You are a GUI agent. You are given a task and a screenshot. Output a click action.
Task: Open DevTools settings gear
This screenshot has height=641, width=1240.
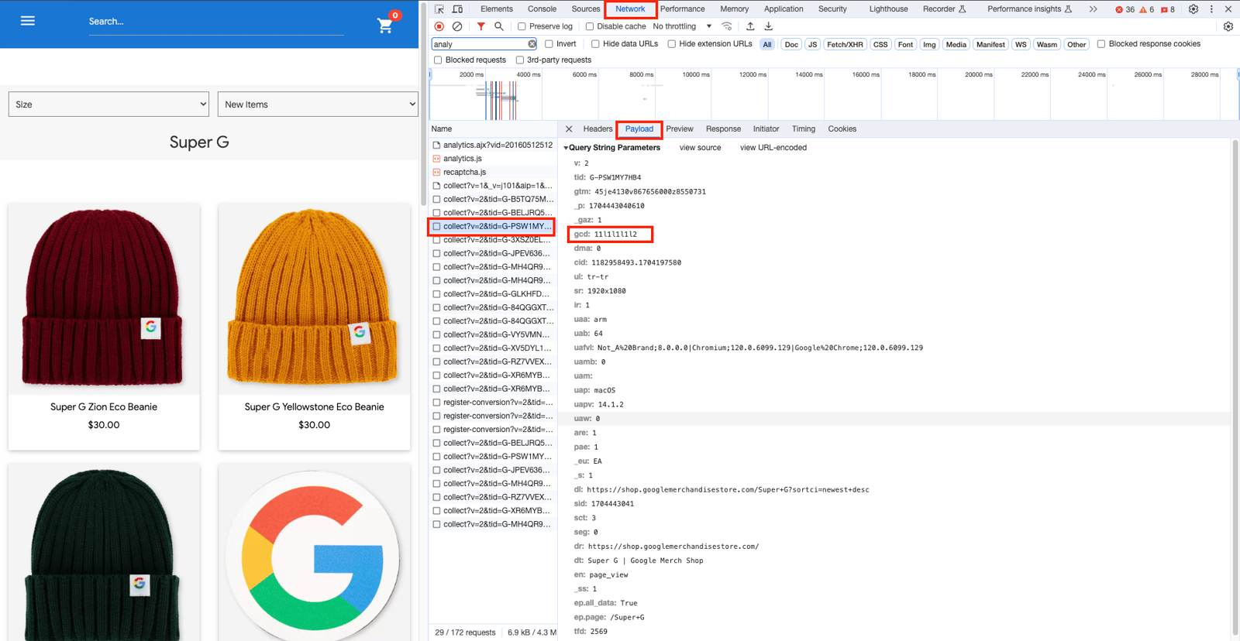pyautogui.click(x=1193, y=9)
